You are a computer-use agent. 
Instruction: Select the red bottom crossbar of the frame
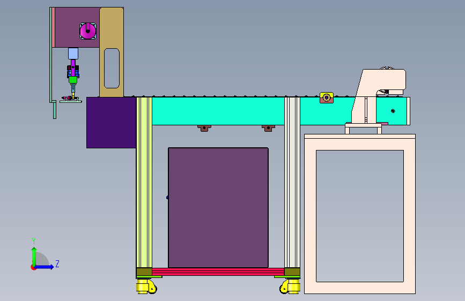(218, 272)
